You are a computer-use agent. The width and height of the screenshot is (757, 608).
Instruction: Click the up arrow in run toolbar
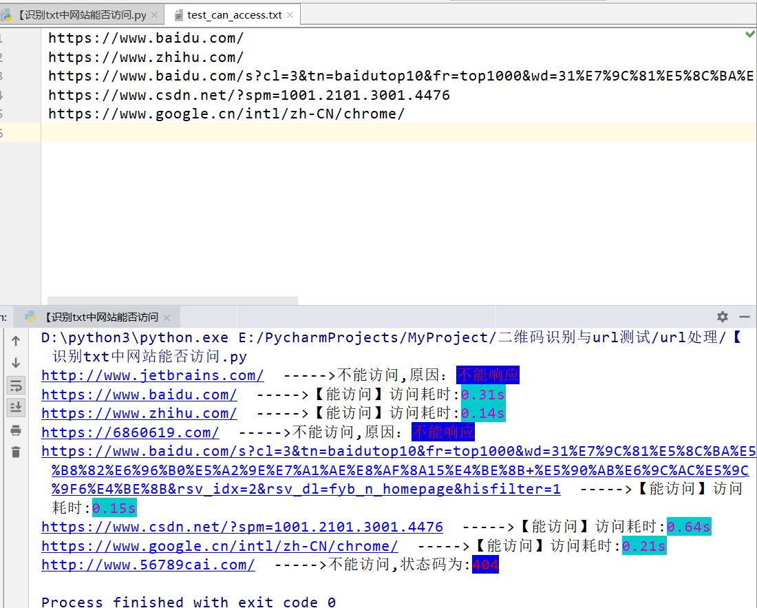coord(16,341)
